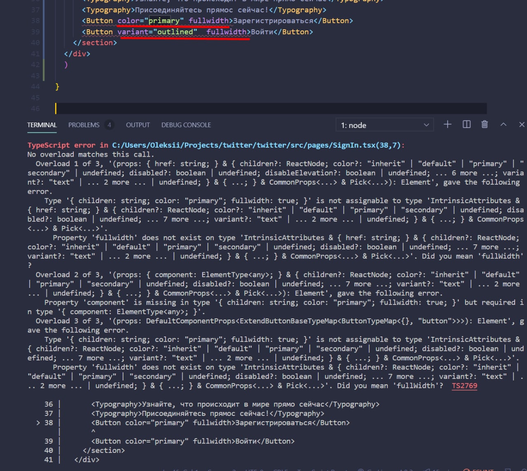The height and width of the screenshot is (471, 527).
Task: Click the closing </section> tag on editor line 40
Action: pos(95,43)
